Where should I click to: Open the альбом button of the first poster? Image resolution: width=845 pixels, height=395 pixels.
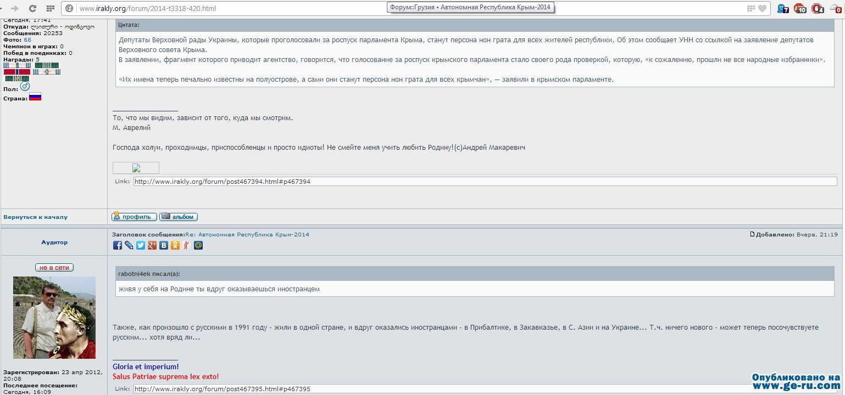[179, 217]
